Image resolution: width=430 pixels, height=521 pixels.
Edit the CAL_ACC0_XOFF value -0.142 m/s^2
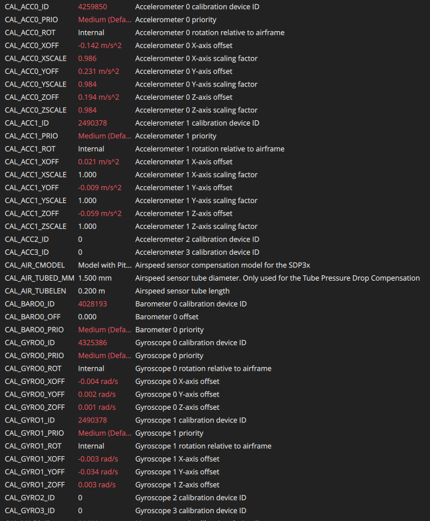tap(98, 46)
